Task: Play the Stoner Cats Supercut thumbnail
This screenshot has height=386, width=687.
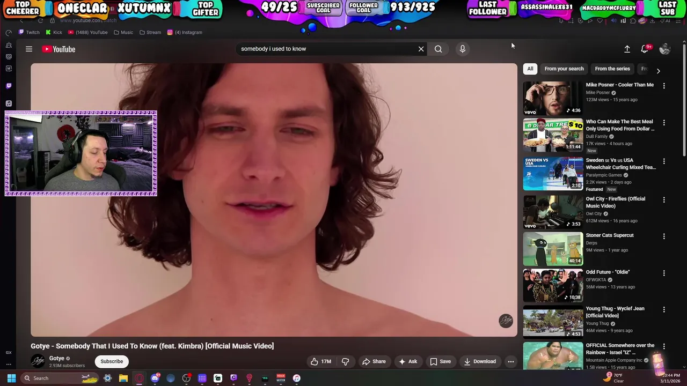Action: (x=553, y=249)
